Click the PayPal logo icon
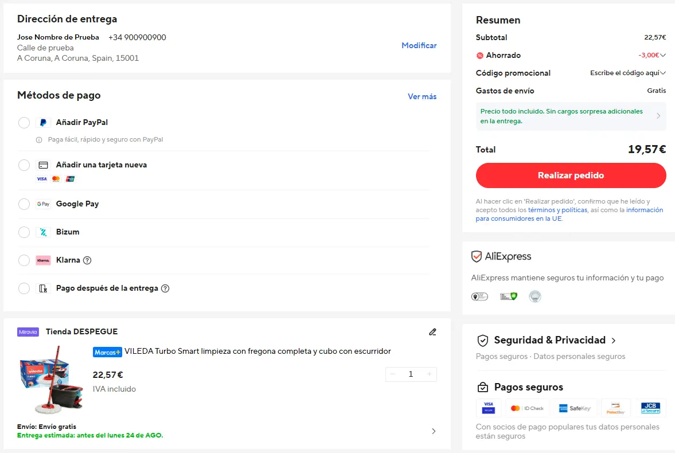Image resolution: width=675 pixels, height=453 pixels. pyautogui.click(x=43, y=123)
